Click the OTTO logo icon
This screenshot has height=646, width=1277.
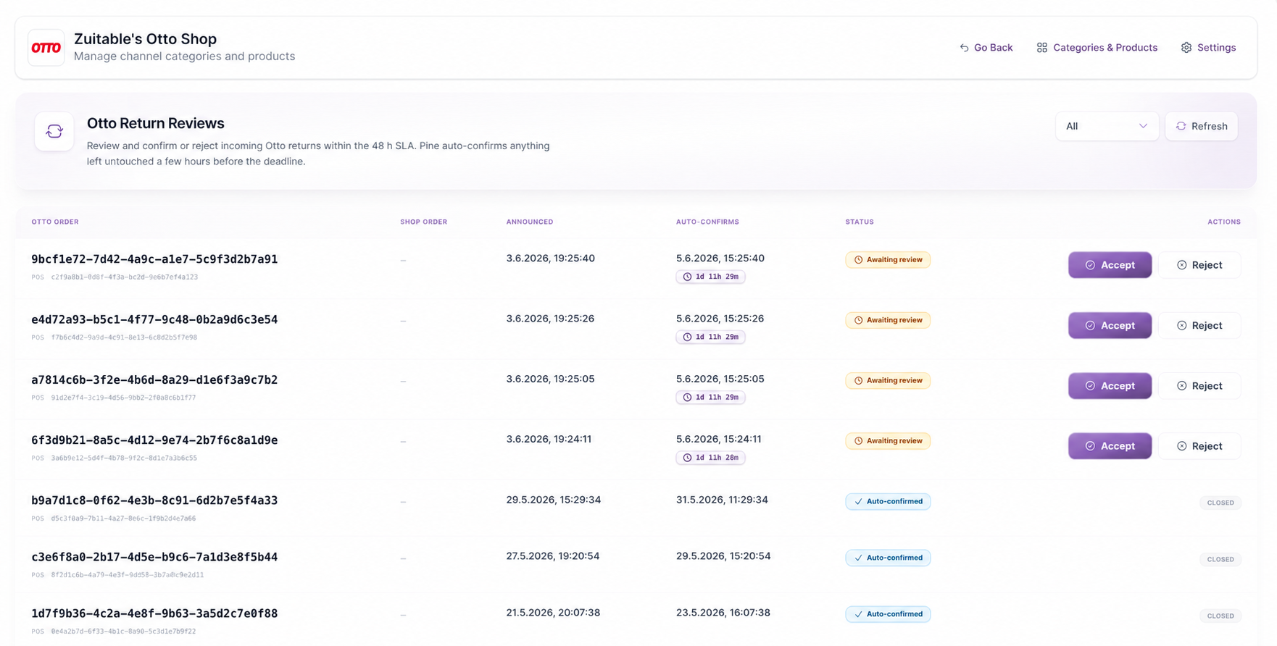[x=46, y=48]
